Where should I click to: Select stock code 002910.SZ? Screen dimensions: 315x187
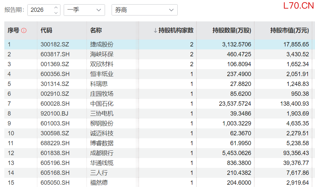(x=55, y=94)
